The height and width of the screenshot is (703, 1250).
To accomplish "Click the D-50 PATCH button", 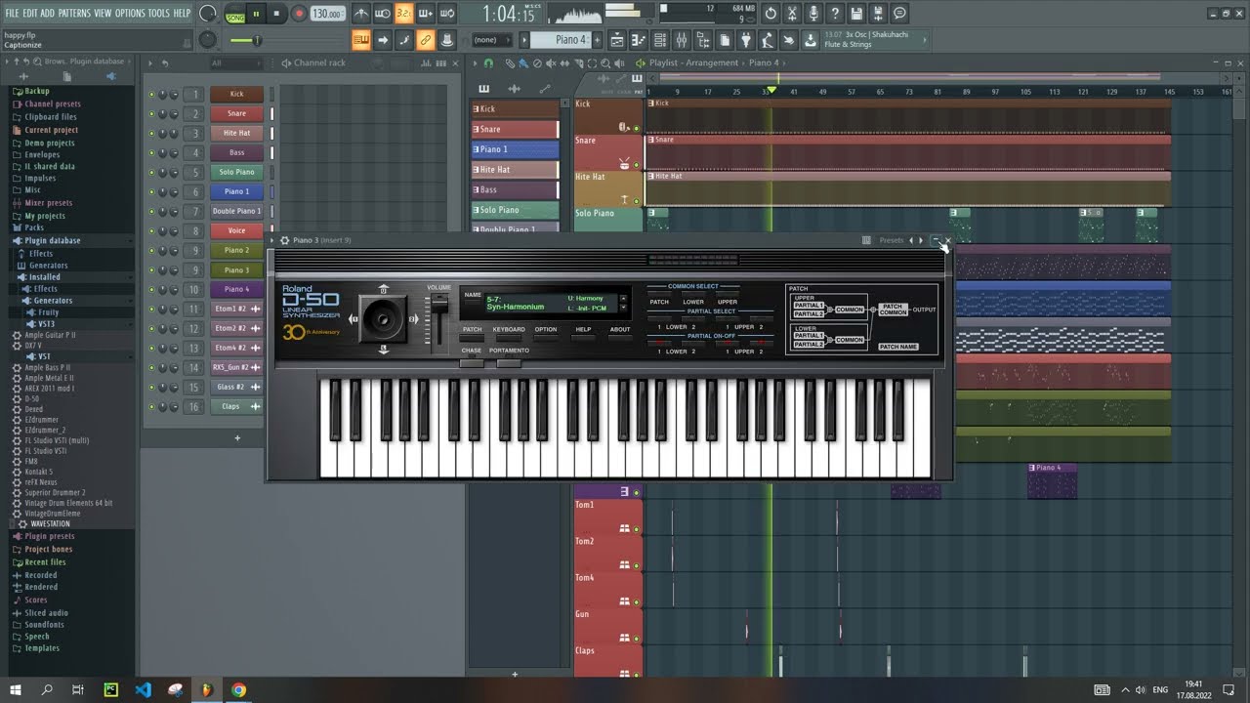I will point(472,337).
